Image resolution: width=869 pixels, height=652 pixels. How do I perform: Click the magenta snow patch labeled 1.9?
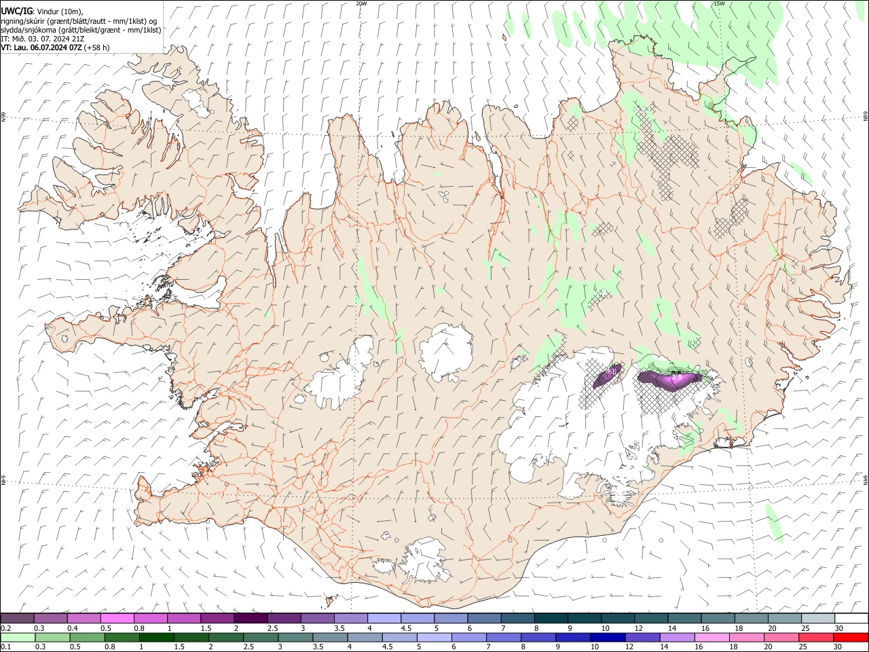tap(670, 378)
